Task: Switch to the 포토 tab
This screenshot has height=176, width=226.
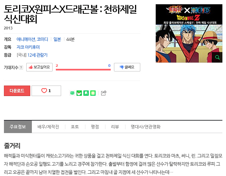Action: tap(75, 127)
